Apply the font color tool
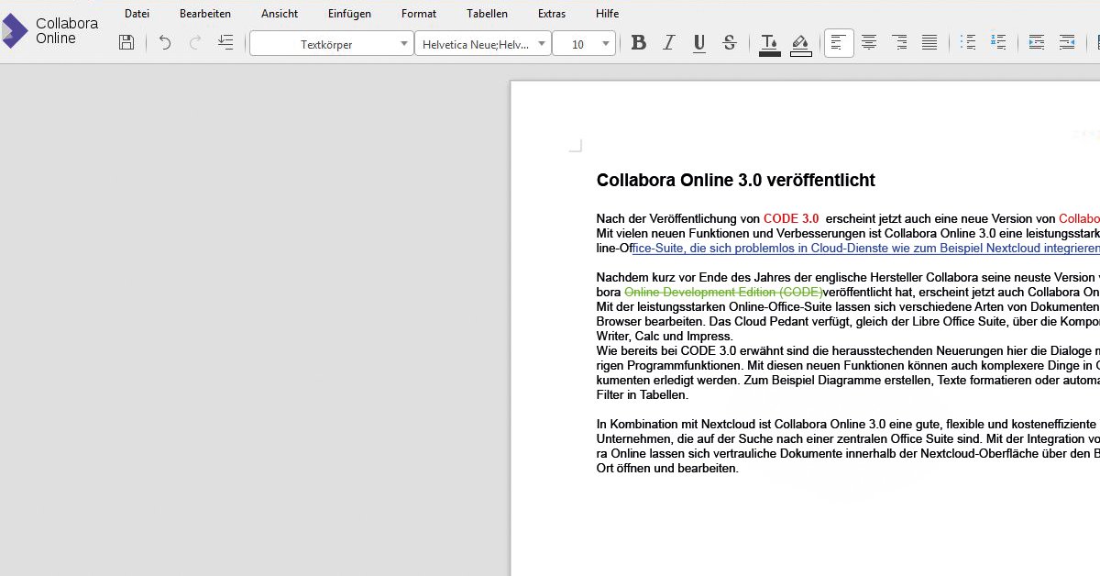Image resolution: width=1100 pixels, height=576 pixels. pos(770,44)
